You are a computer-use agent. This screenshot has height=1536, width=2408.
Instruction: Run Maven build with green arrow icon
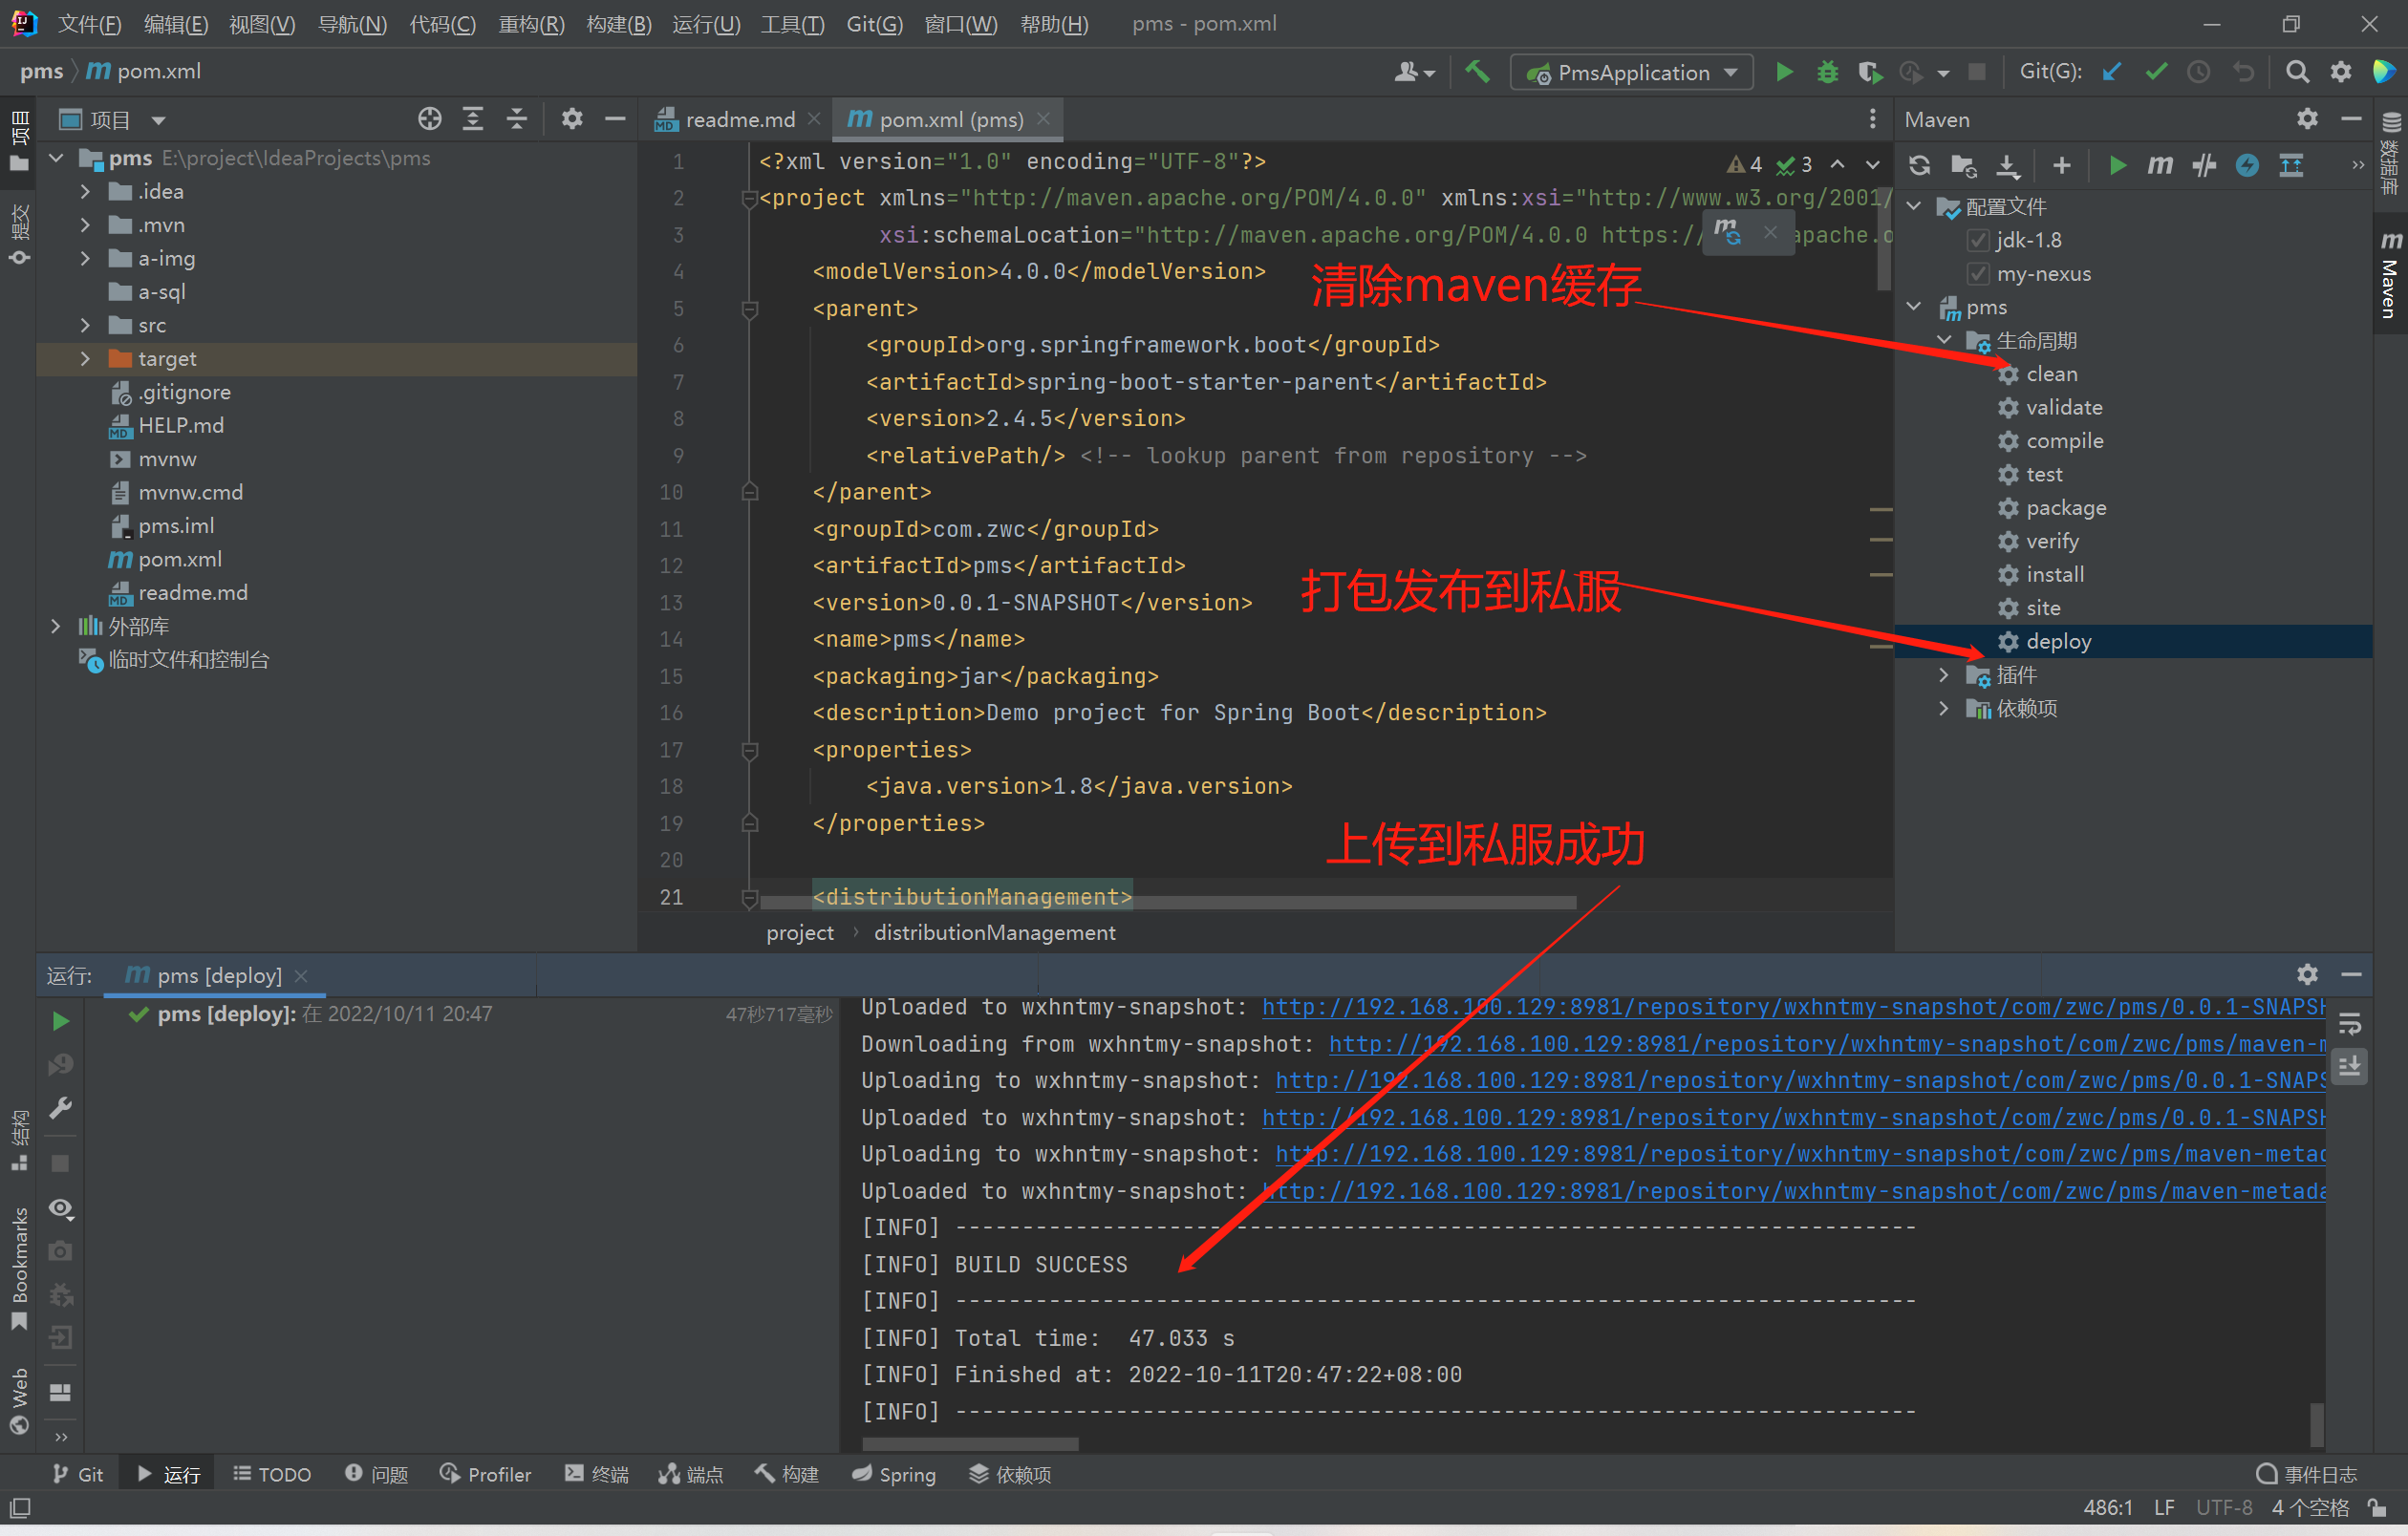(x=2117, y=165)
